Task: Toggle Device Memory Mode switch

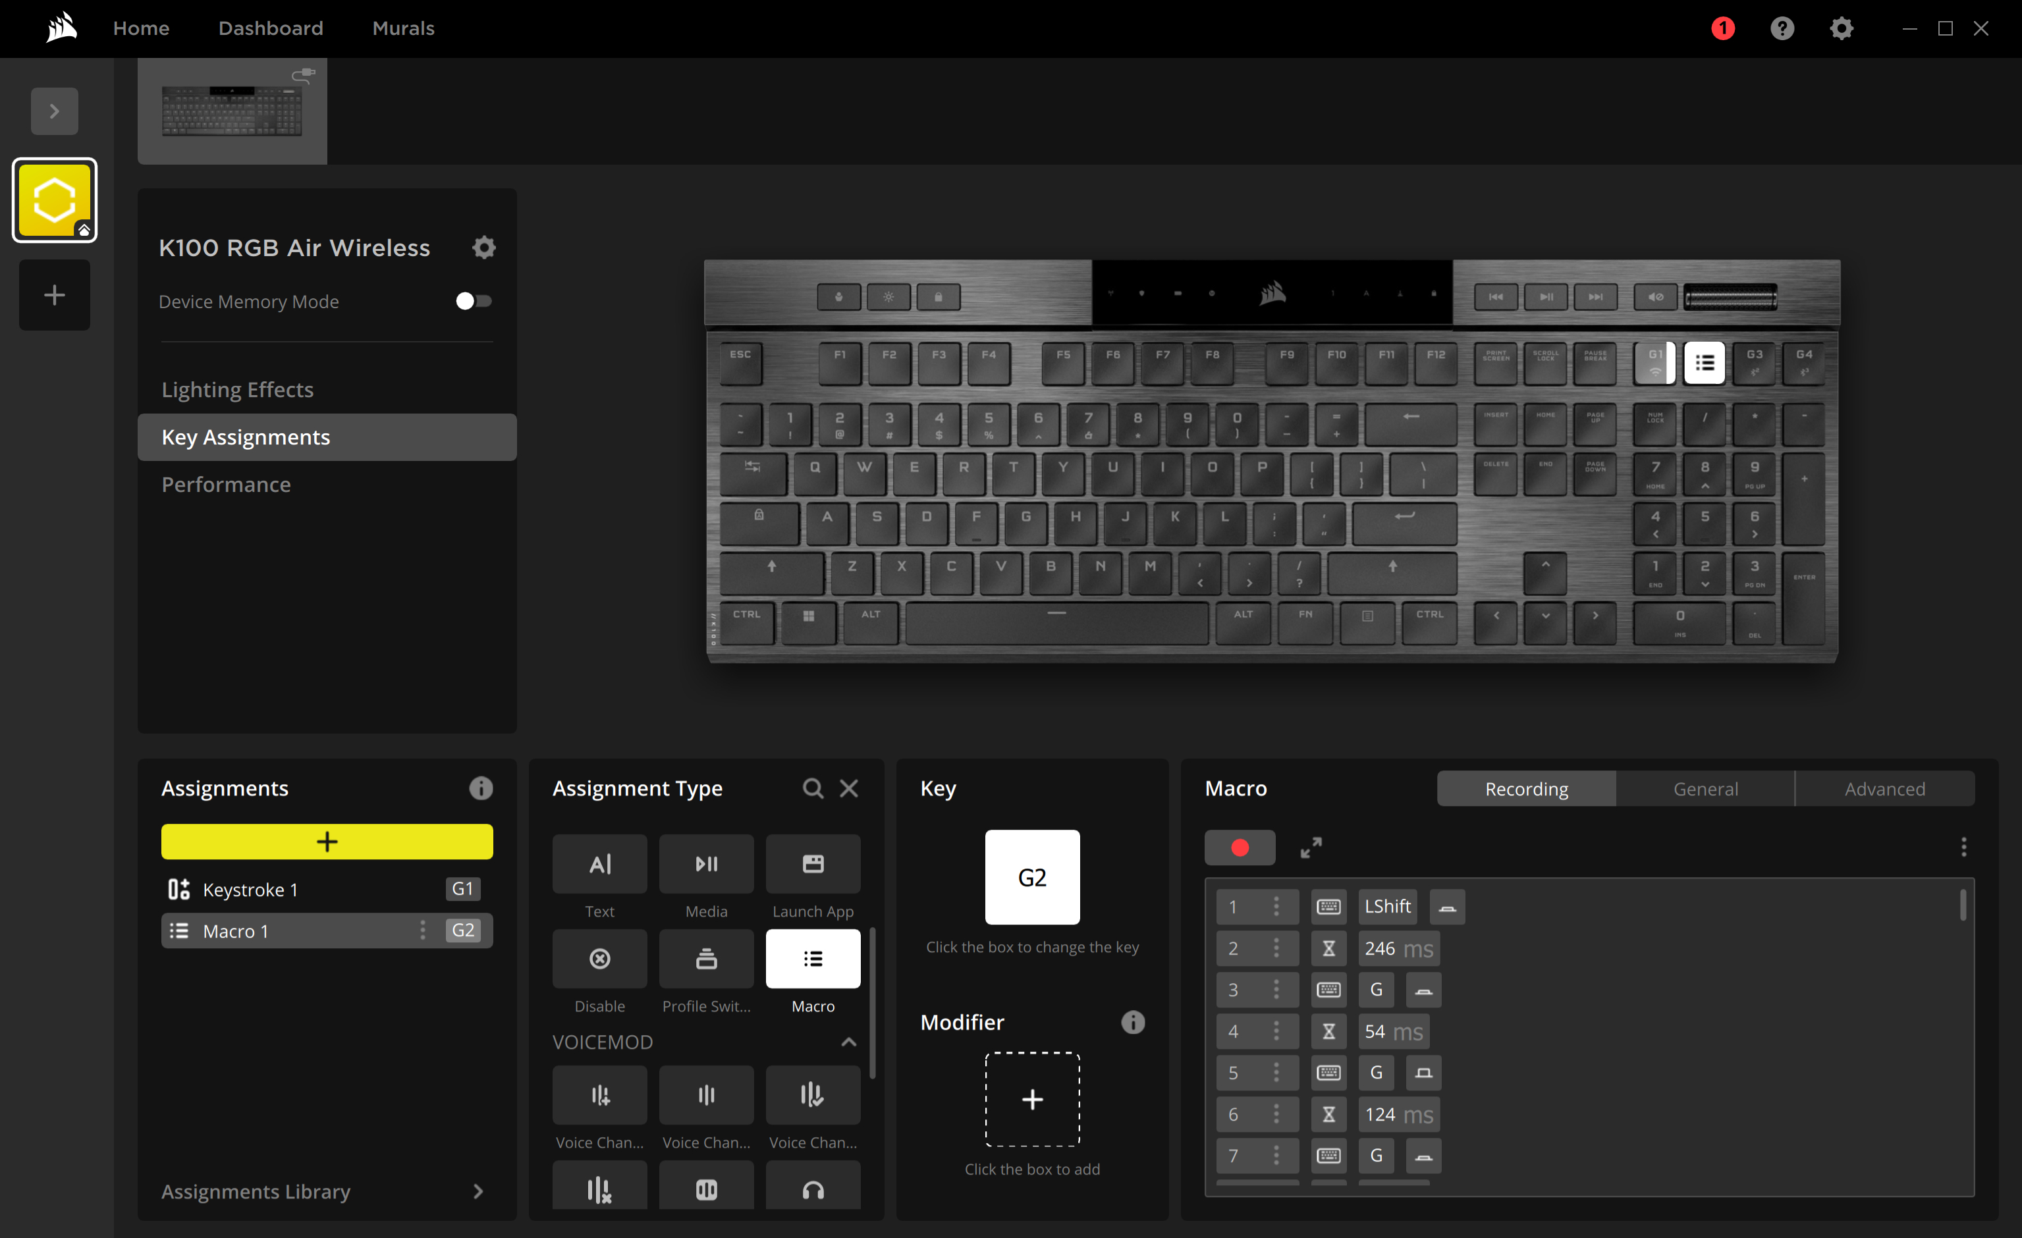Action: [474, 301]
